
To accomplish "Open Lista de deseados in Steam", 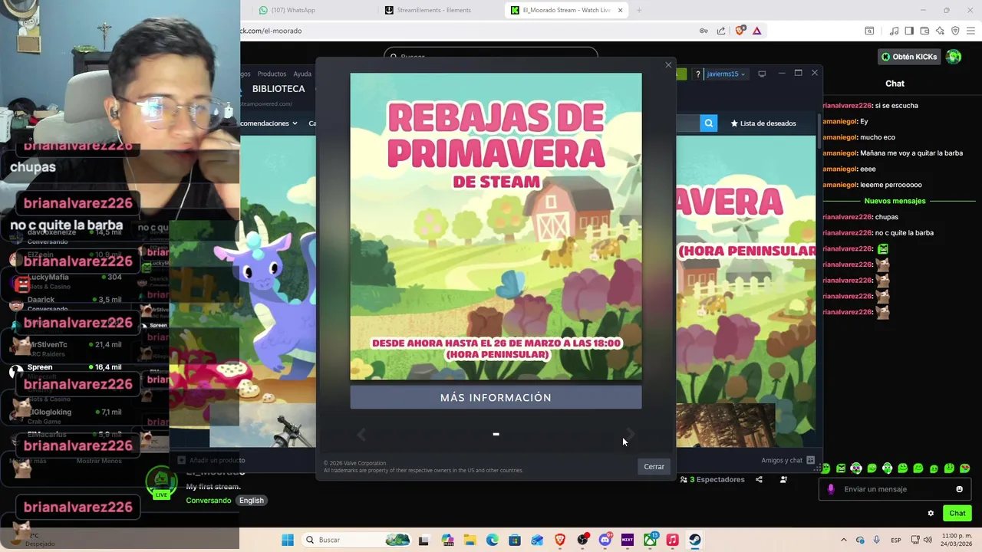I will pos(763,123).
